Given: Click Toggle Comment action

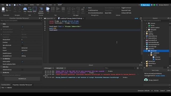Looking at the screenshot, I should (126, 8).
